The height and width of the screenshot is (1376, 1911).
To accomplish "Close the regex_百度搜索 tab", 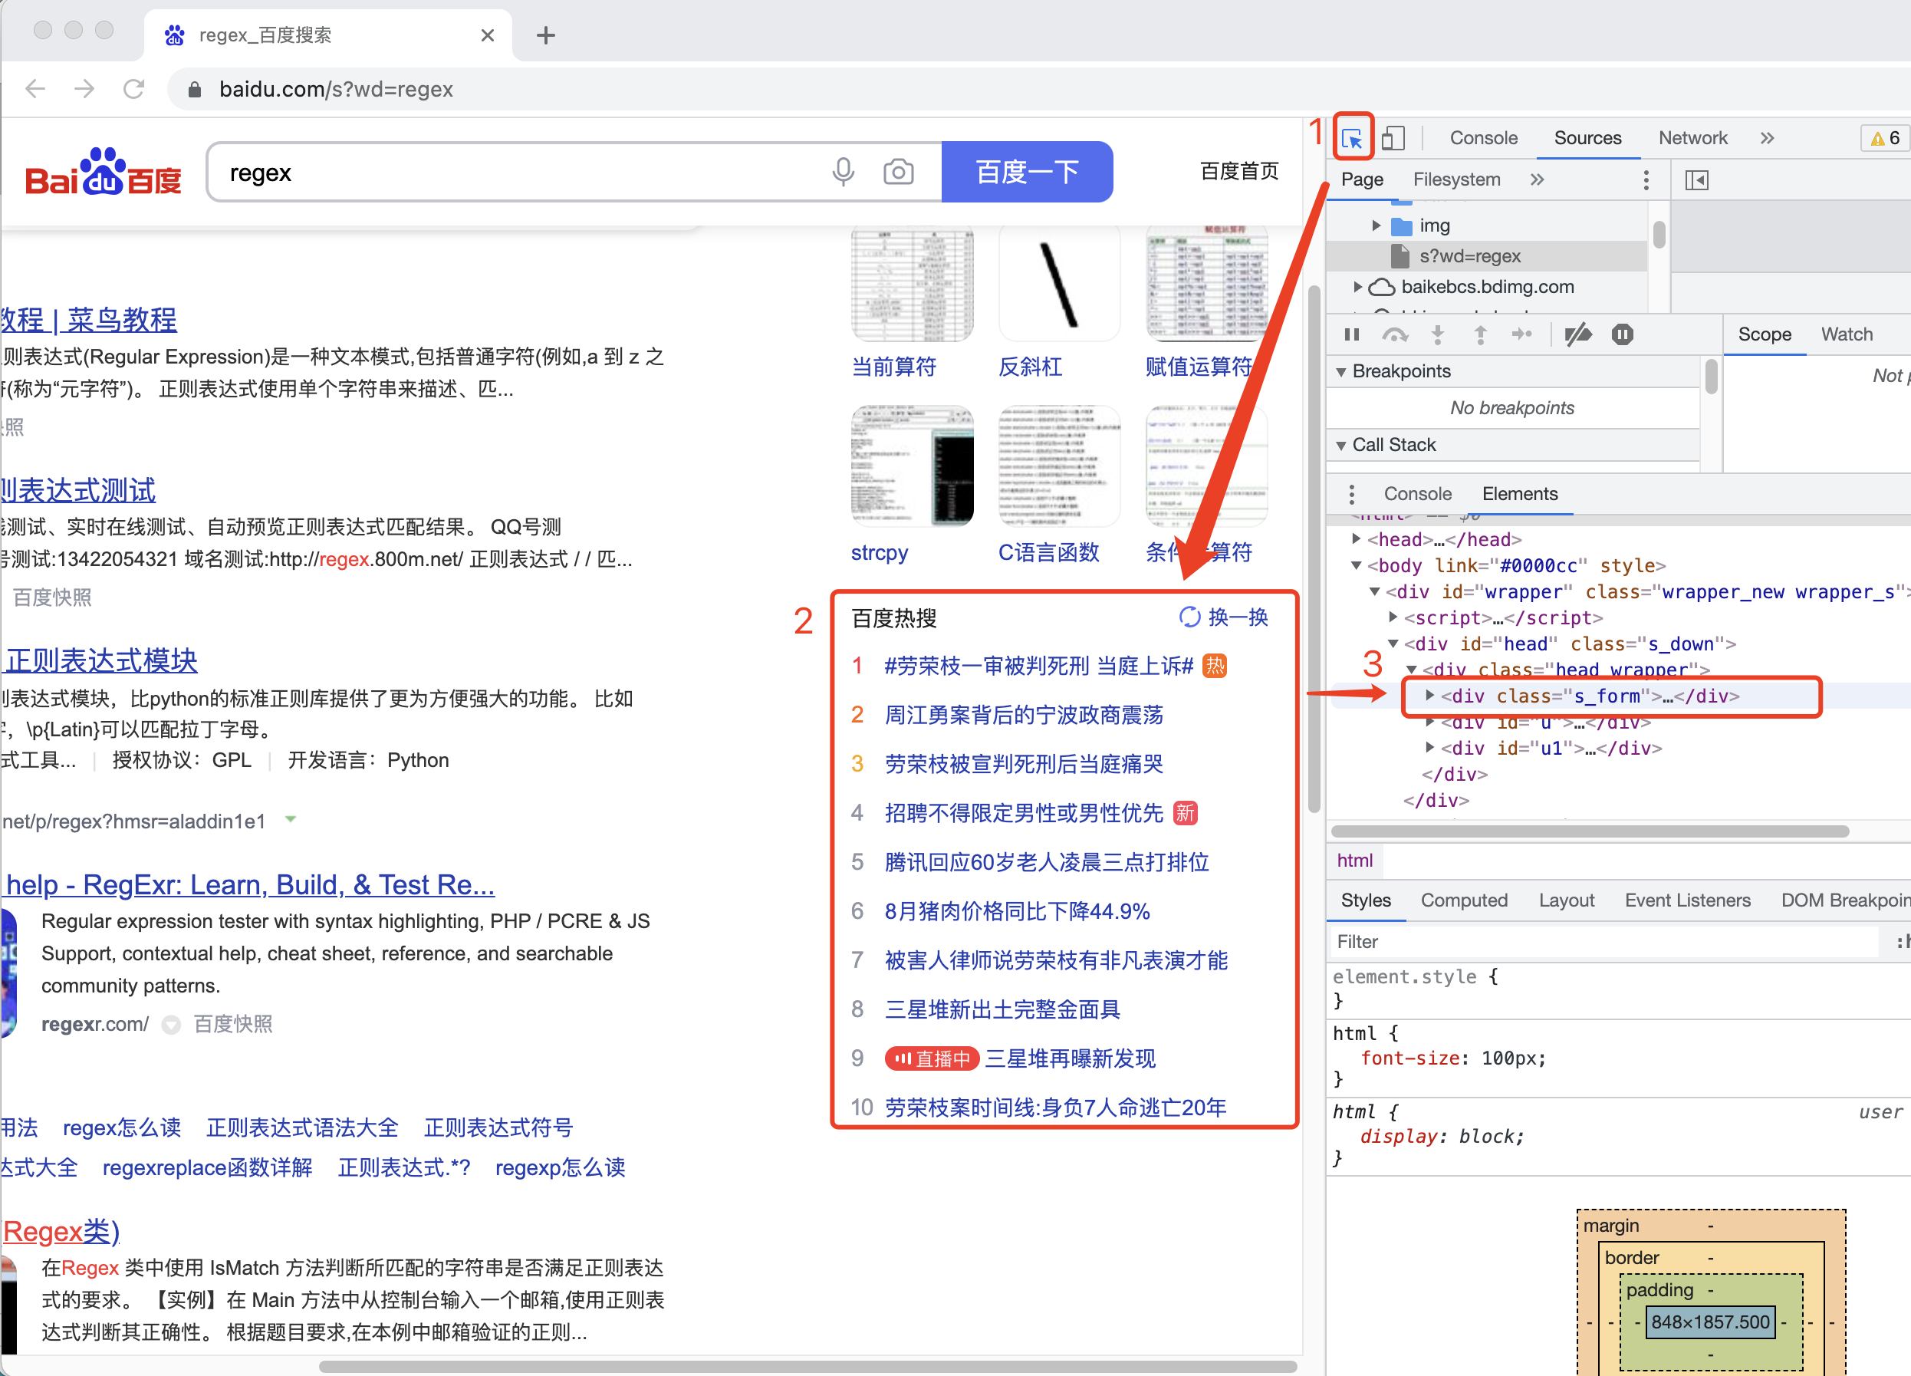I will 487,35.
